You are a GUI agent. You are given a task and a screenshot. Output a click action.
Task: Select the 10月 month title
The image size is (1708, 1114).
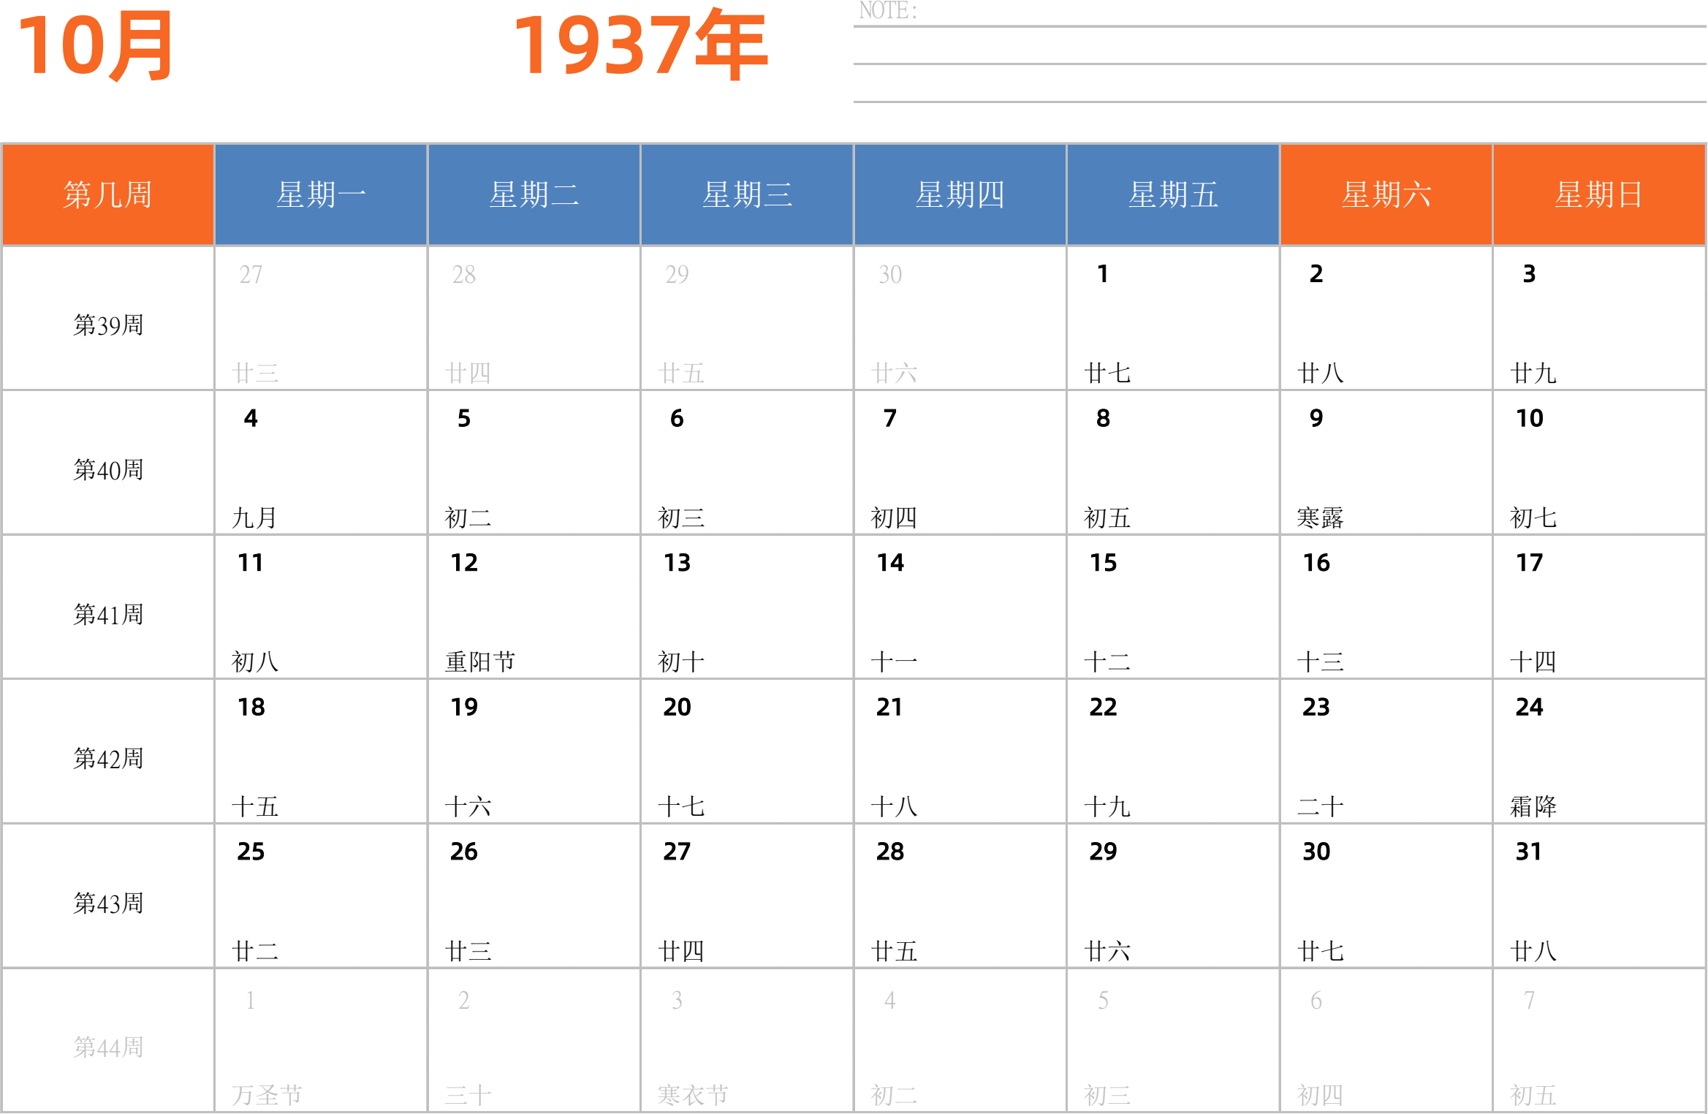(95, 45)
